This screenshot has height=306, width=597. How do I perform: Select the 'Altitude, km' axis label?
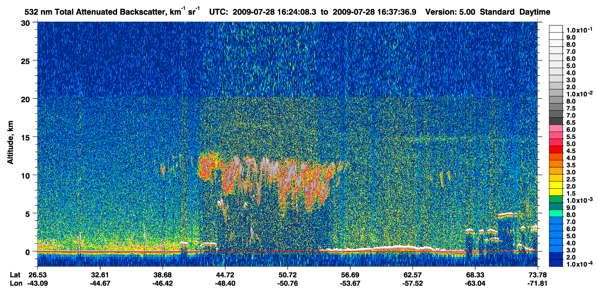(x=10, y=143)
